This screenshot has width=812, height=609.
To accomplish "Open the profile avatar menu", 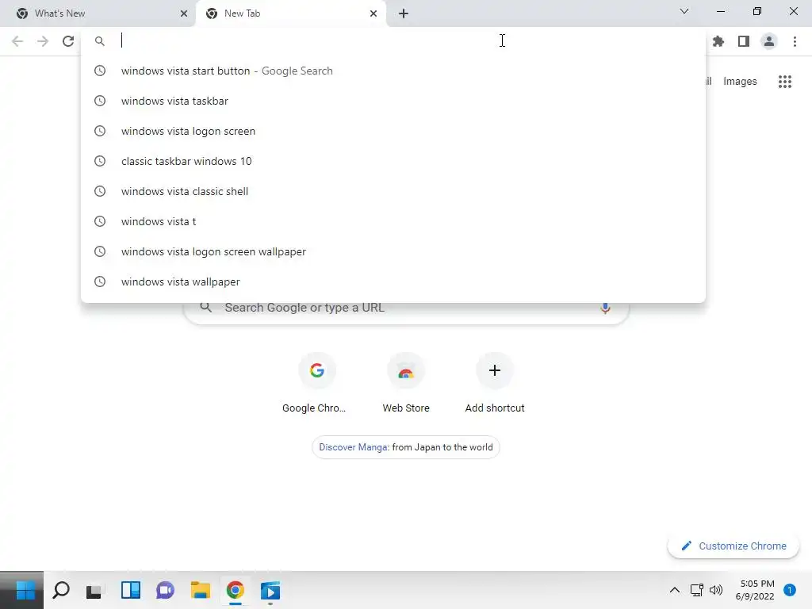I will 769,41.
